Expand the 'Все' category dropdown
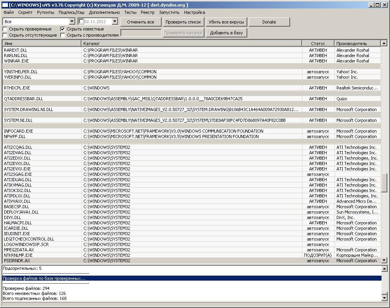The image size is (390, 308). click(72, 22)
